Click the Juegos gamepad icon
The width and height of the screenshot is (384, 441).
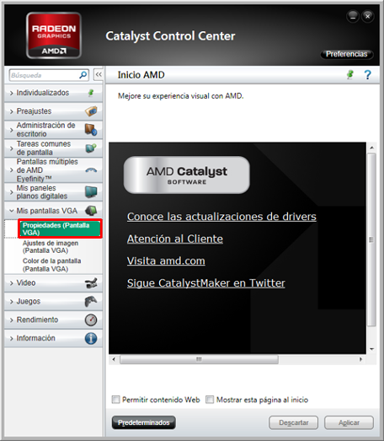click(x=91, y=301)
